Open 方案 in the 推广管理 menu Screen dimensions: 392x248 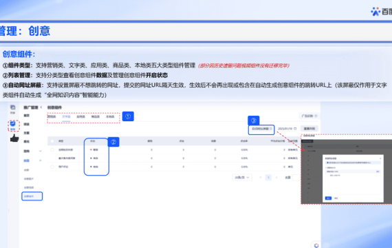[27, 133]
